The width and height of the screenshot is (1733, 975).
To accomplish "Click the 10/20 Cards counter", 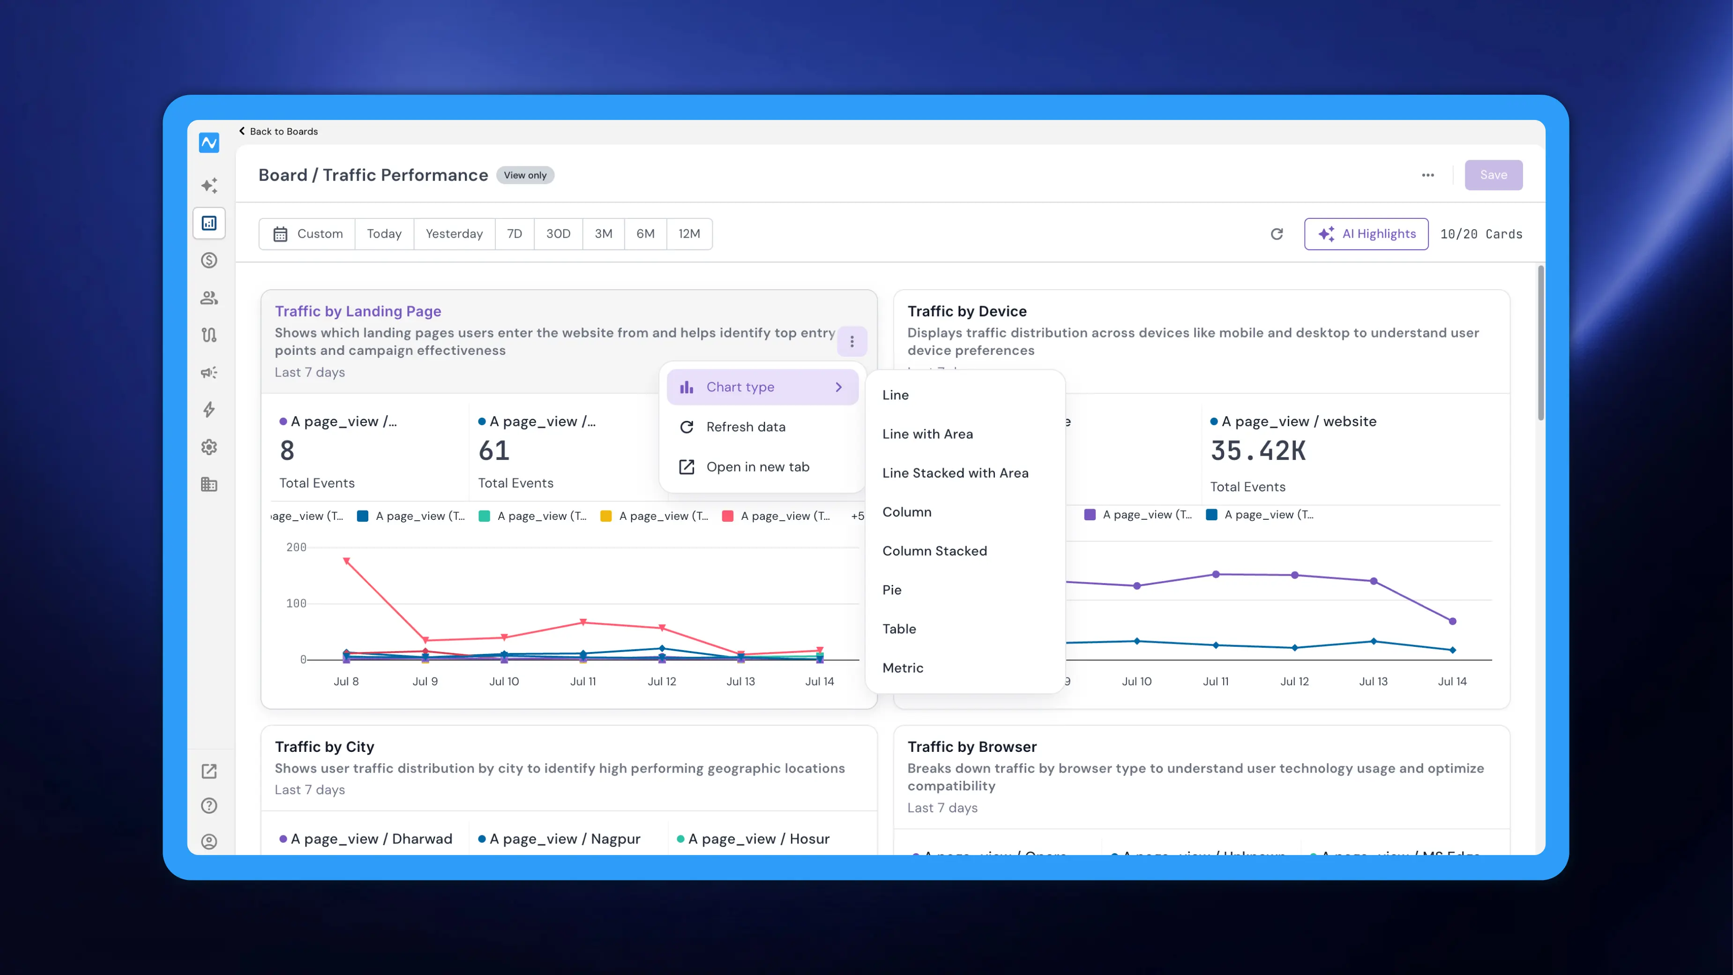I will point(1481,234).
